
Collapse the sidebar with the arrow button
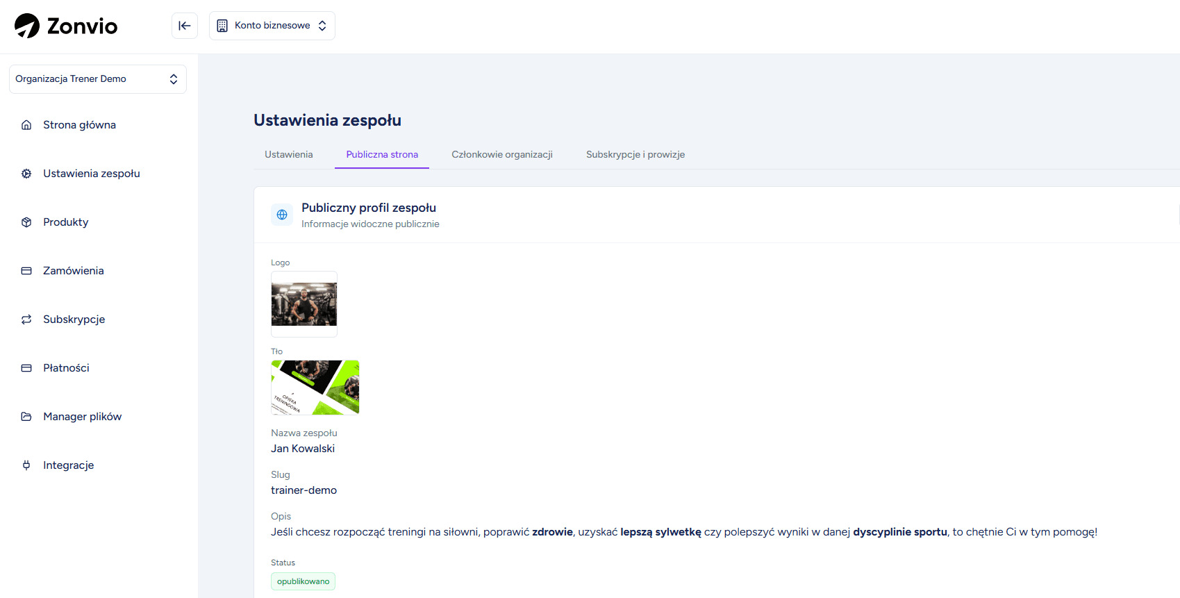pyautogui.click(x=185, y=26)
